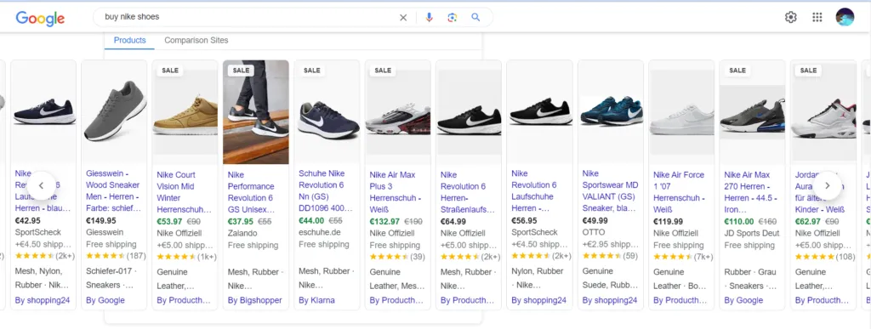This screenshot has width=871, height=329.
Task: Click the star rating with (59) reviews
Action: pos(610,256)
